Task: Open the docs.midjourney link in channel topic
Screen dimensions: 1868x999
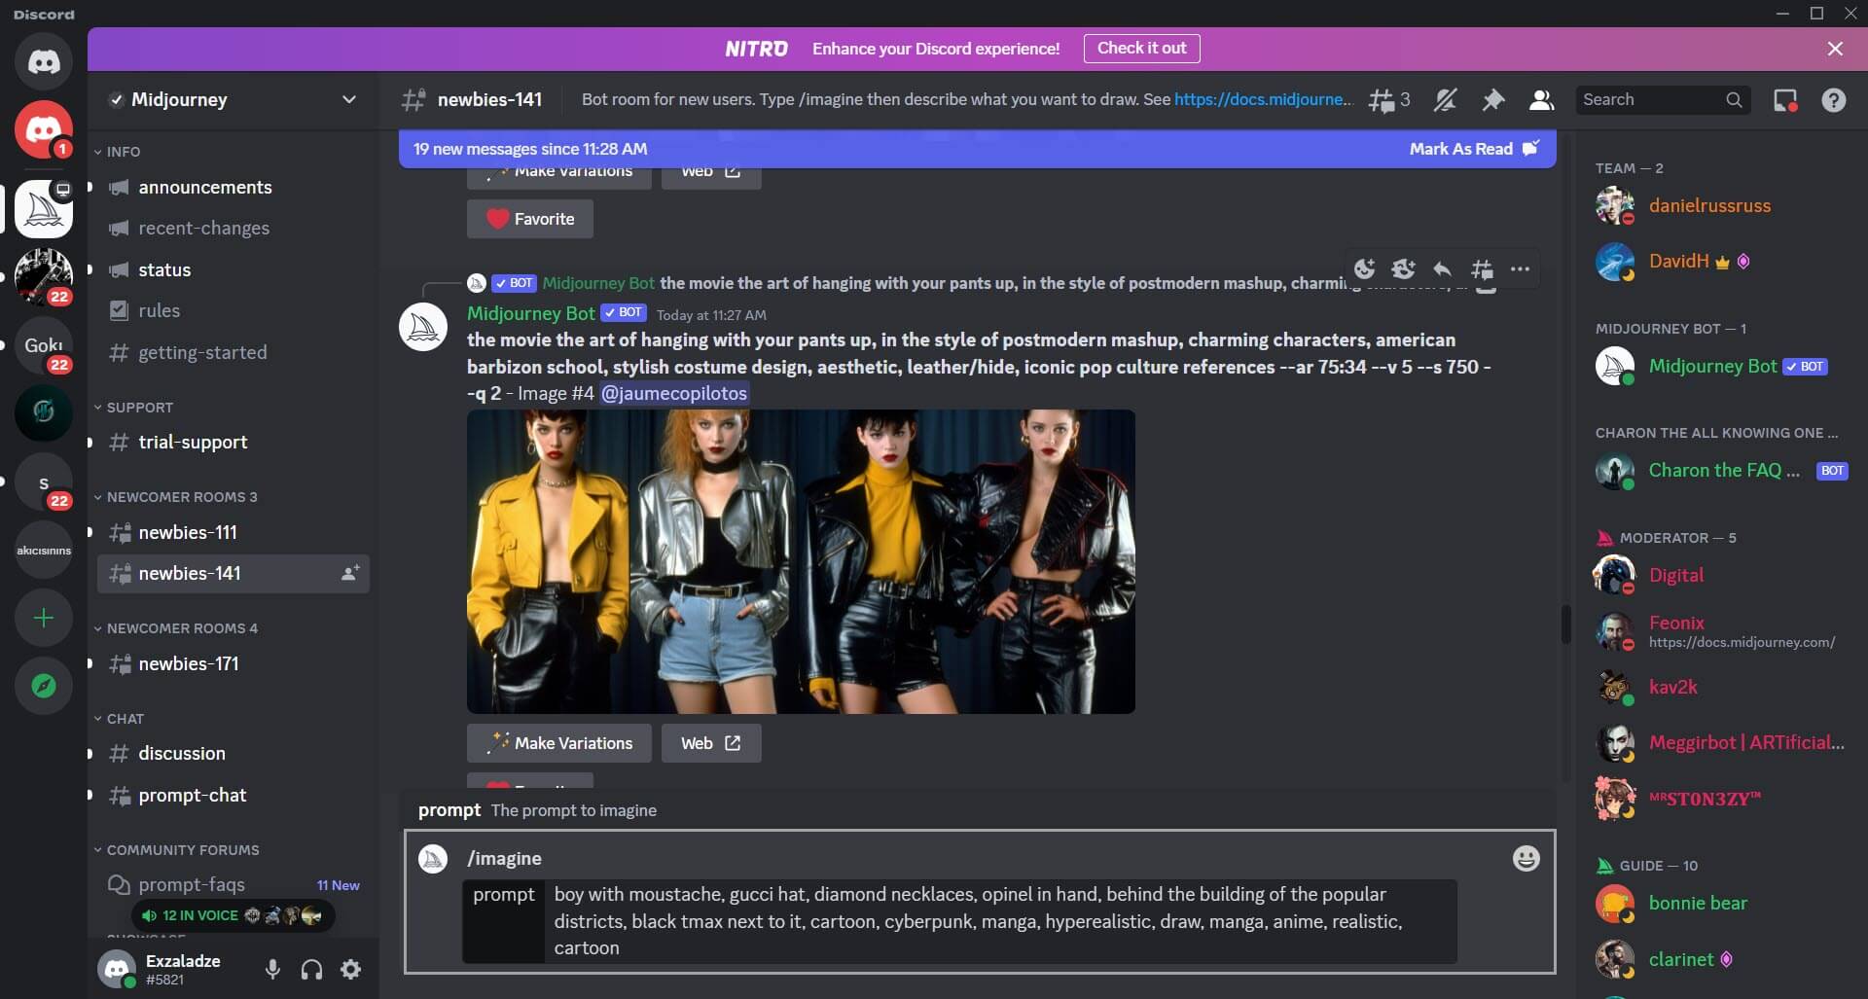Action: coord(1263,99)
